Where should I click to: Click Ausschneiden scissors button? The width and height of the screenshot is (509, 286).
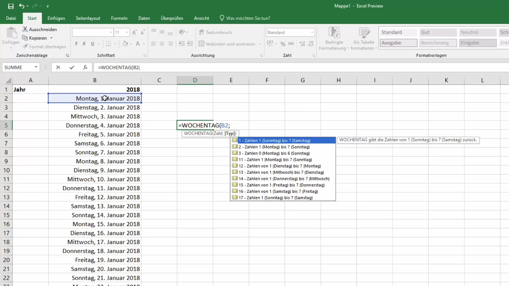[40, 29]
